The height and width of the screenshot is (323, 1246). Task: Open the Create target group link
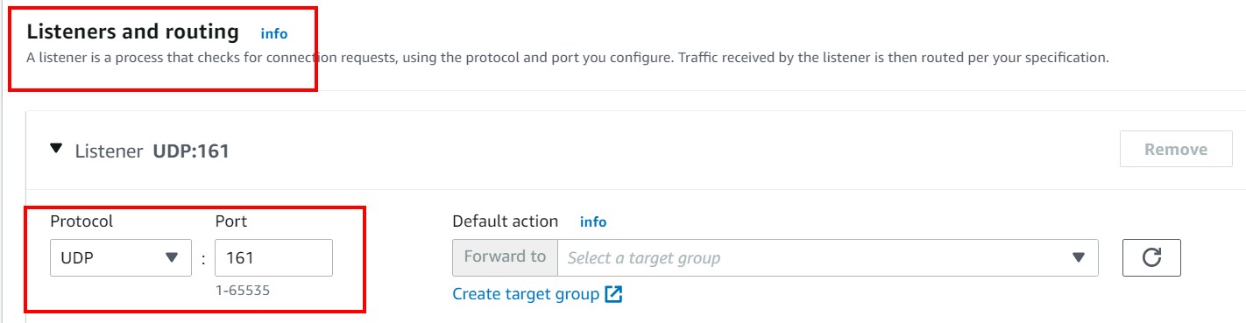click(526, 294)
